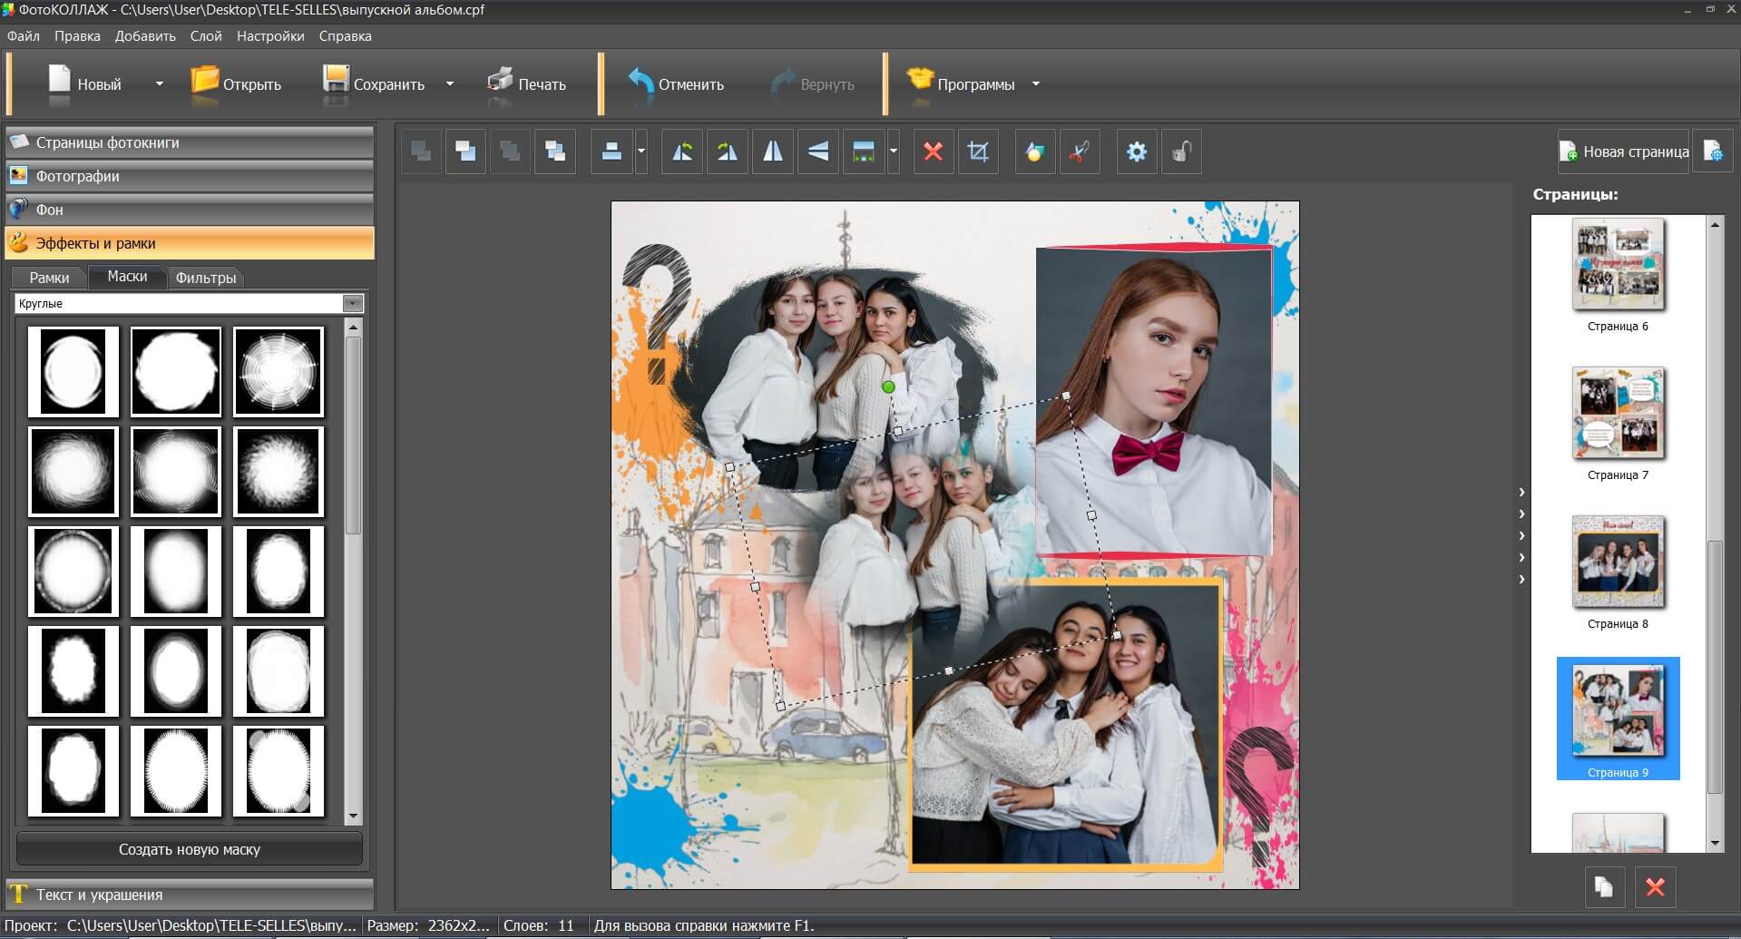
Task: Select the Страница 7 thumbnail
Action: [x=1619, y=414]
